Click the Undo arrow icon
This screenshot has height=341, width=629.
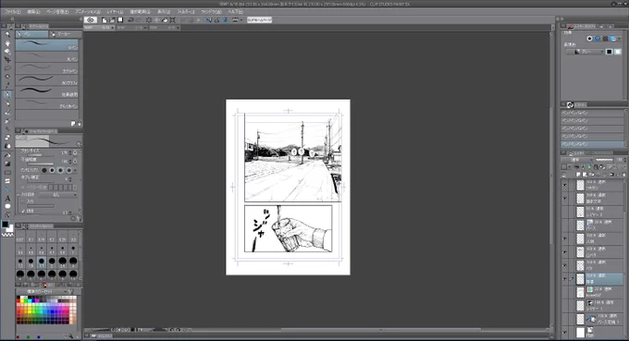point(130,19)
